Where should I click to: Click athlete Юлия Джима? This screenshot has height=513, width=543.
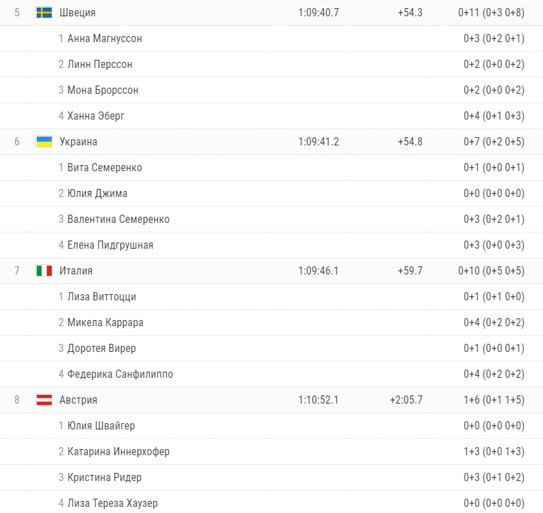point(97,193)
